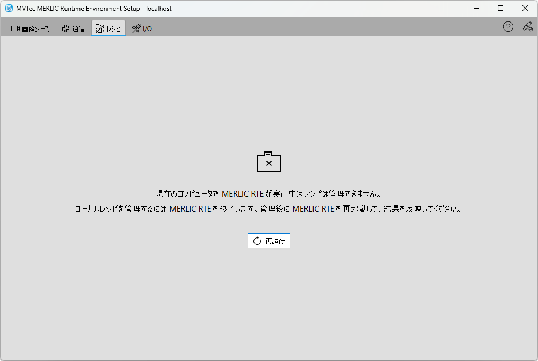Screen dimensions: 538x361
Task: Open help via the question mark icon
Action: click(508, 27)
